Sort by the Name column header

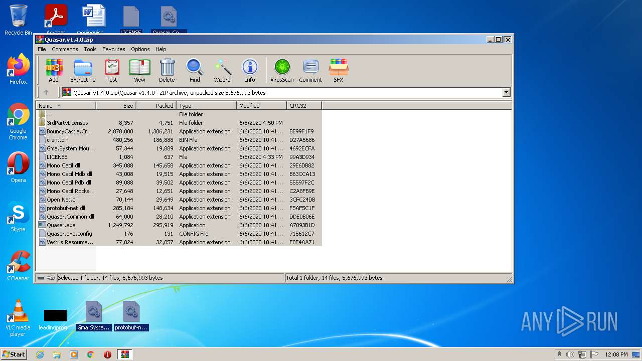click(x=66, y=106)
